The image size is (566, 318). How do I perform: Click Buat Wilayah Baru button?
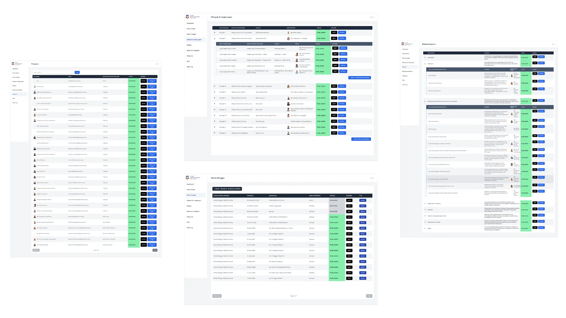point(361,139)
